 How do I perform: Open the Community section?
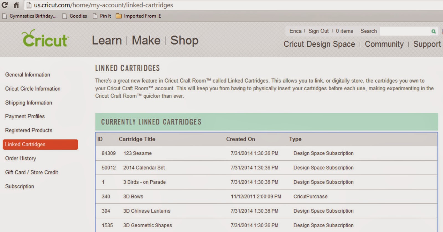384,44
